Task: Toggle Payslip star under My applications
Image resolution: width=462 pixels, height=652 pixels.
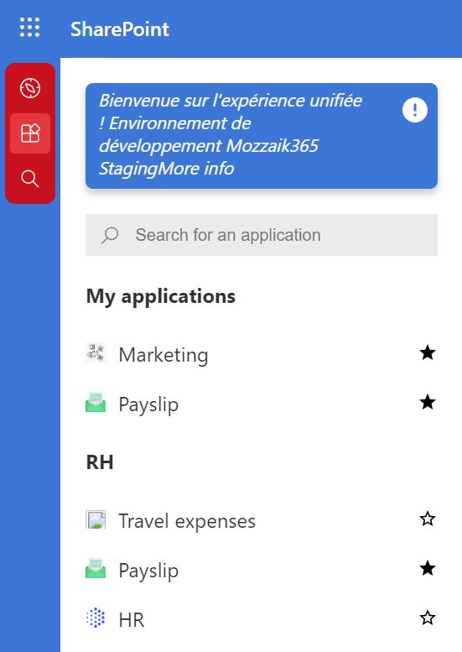Action: (x=428, y=403)
